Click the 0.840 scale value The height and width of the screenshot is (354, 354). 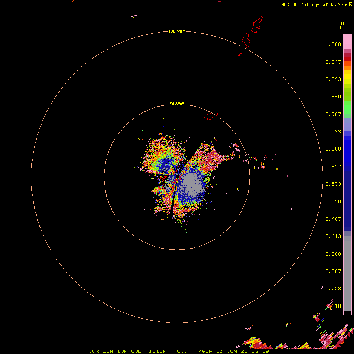tap(333, 97)
